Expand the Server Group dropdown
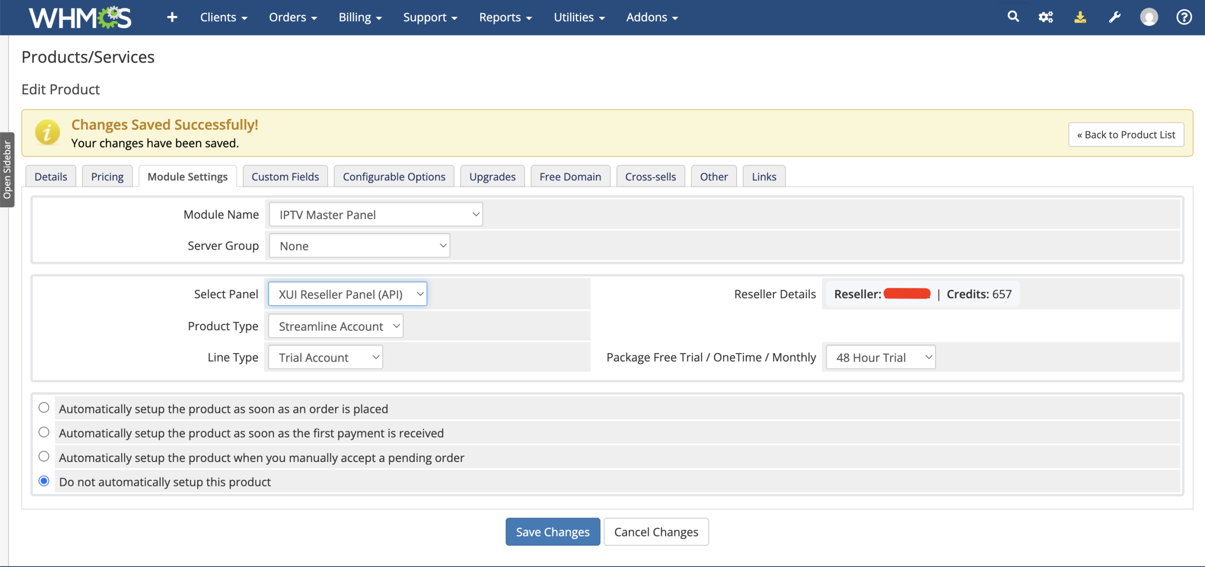The width and height of the screenshot is (1205, 567). coord(360,246)
